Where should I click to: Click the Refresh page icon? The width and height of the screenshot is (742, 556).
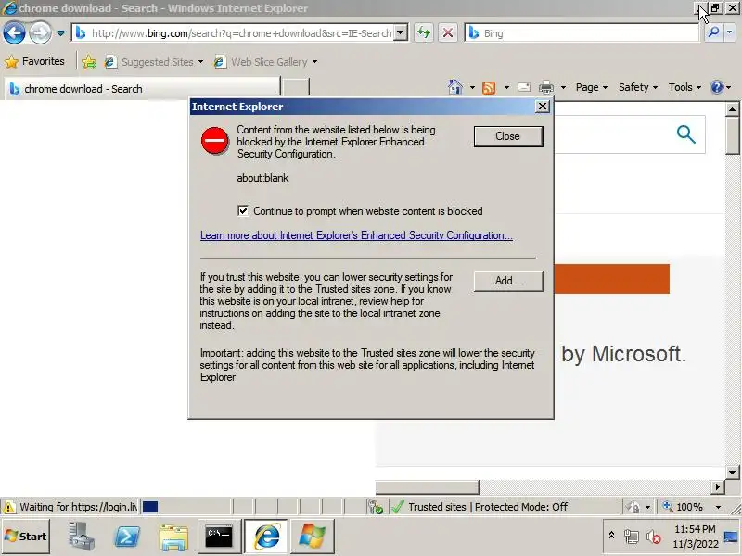tap(424, 33)
